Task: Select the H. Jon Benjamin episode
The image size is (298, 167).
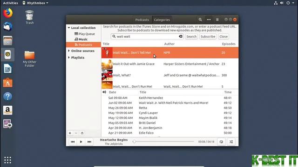Action: click(x=170, y=128)
